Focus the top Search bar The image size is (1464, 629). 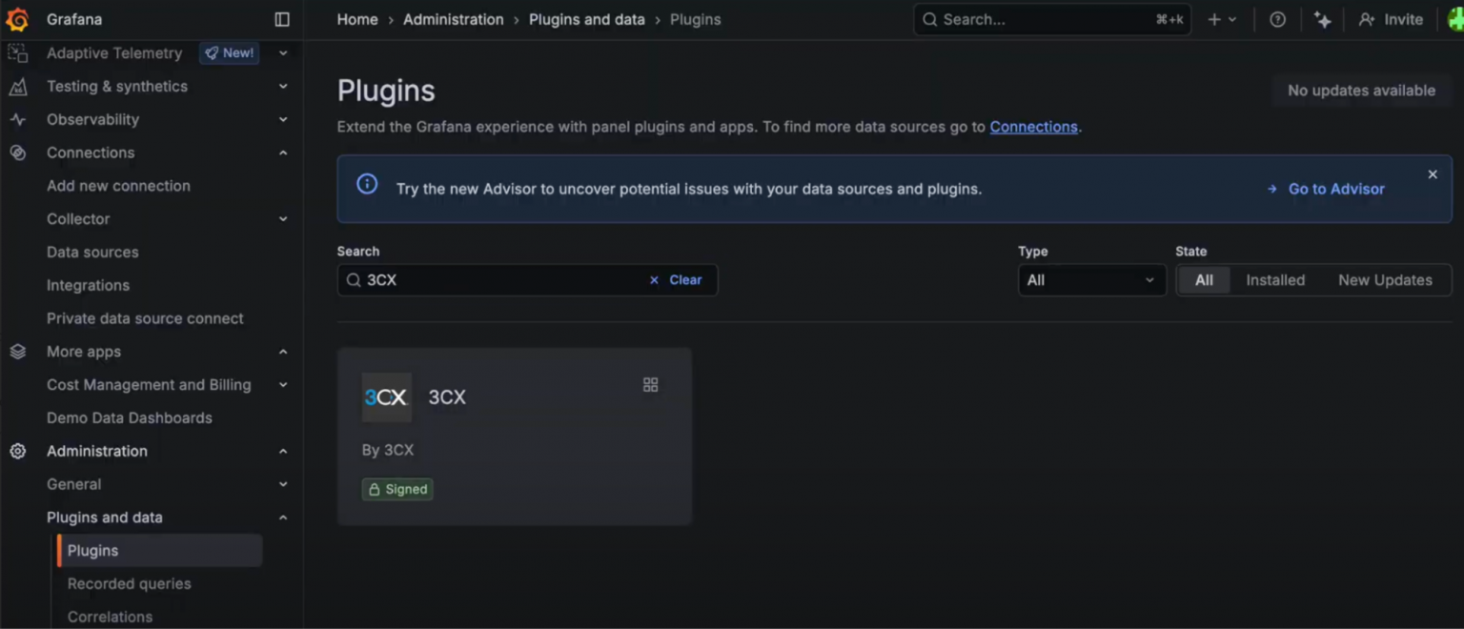(1052, 19)
